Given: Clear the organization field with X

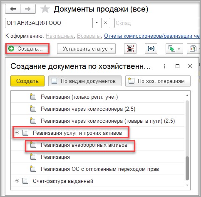Looking at the screenshot, I should coord(106,23).
